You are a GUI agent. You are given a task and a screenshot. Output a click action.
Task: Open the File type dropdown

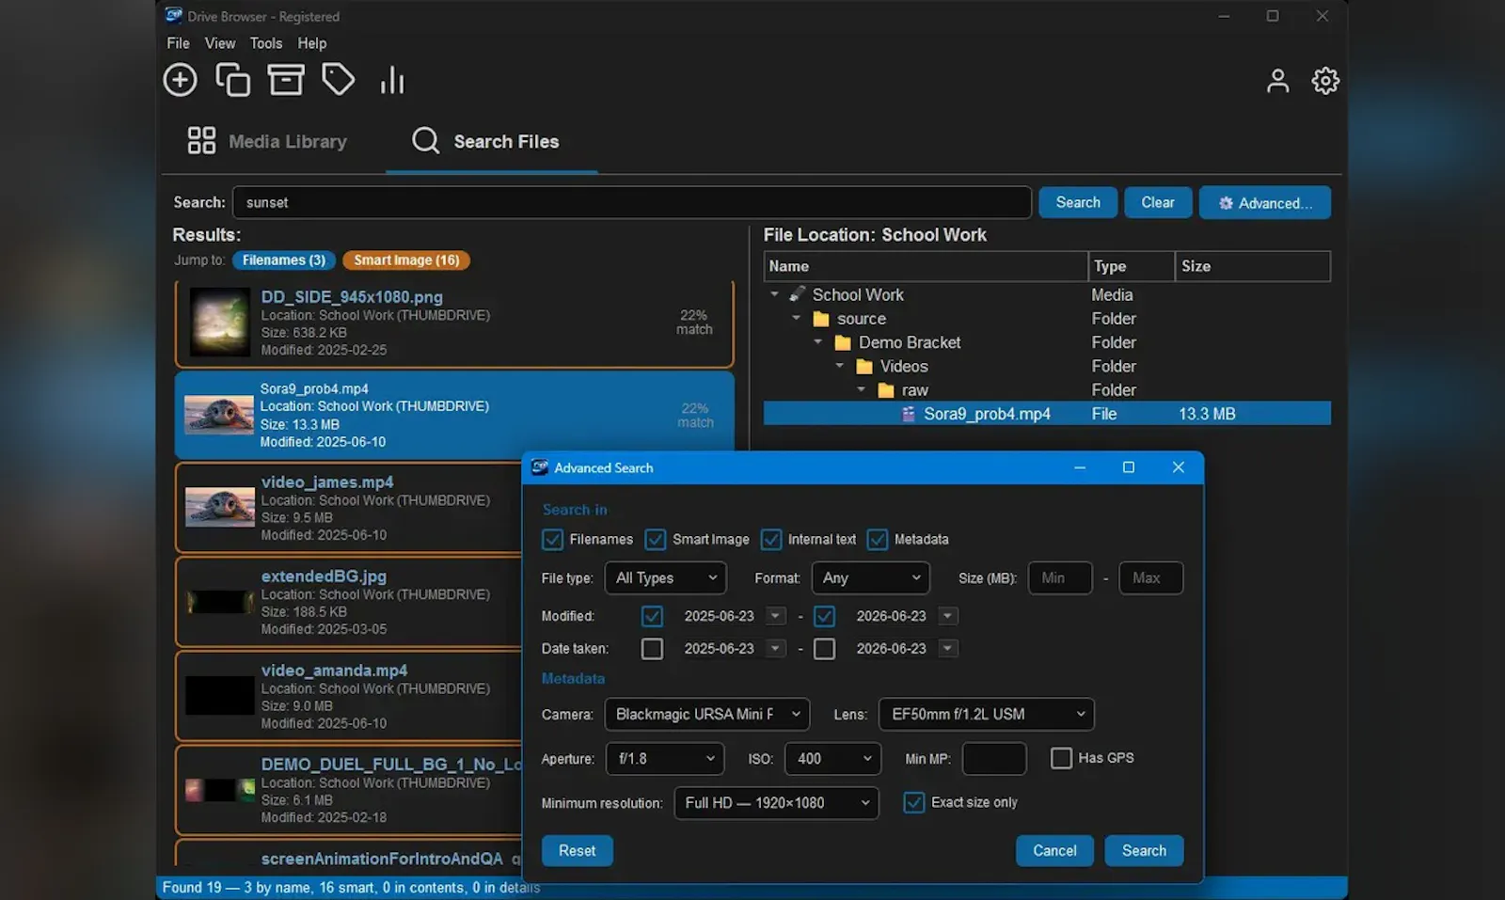click(x=666, y=578)
